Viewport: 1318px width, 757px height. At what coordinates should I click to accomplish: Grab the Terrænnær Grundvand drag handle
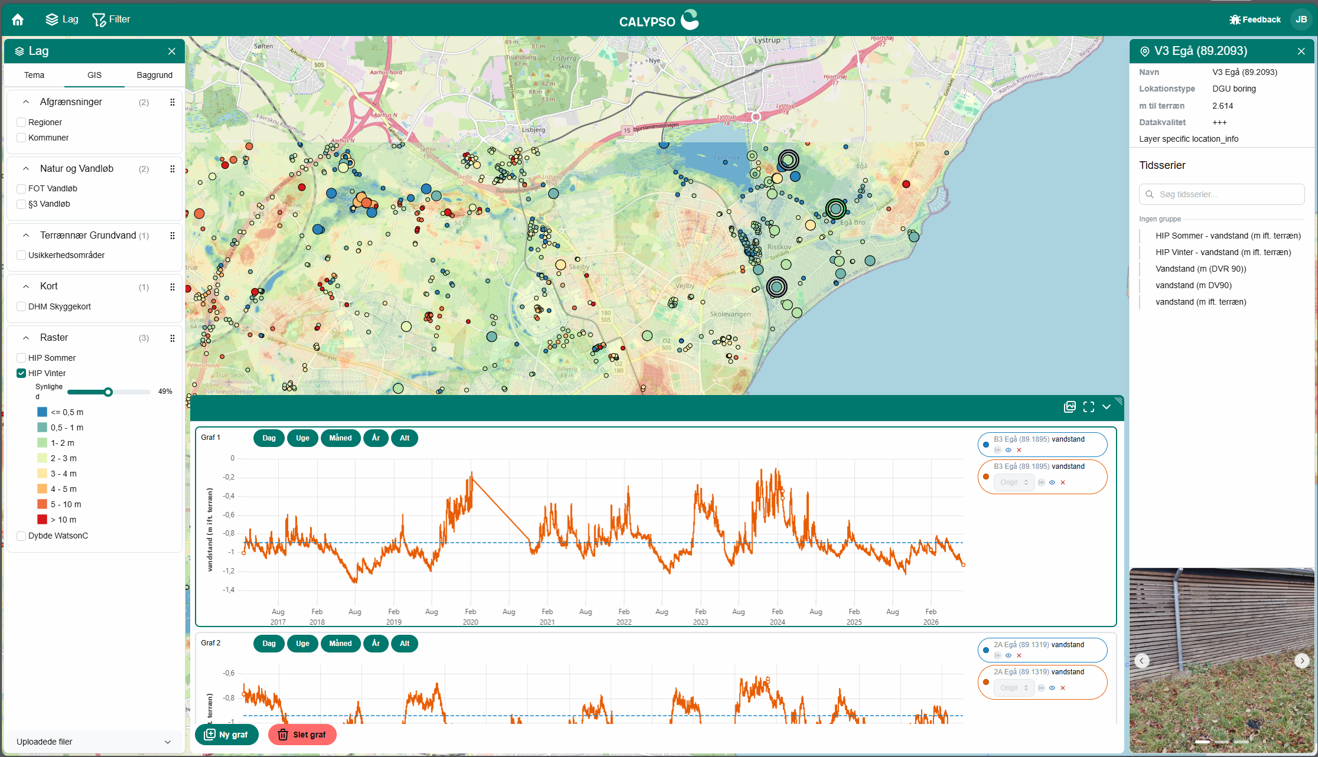pos(173,236)
